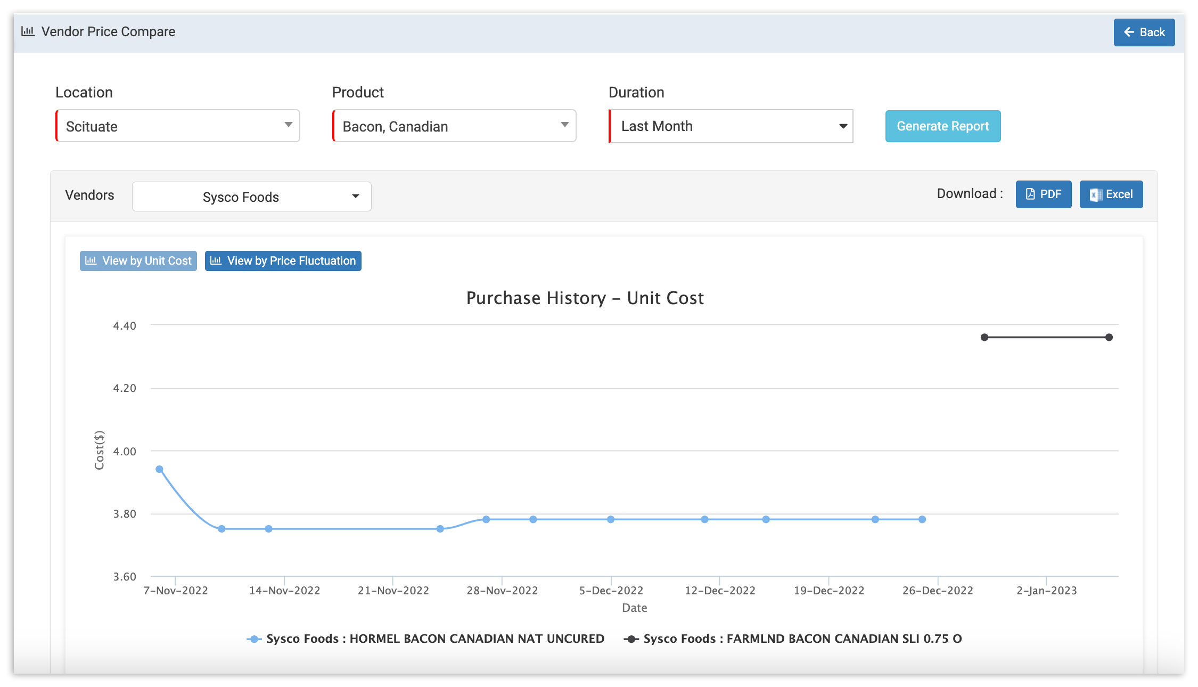Open the Vendors dropdown Sysco Foods

tap(251, 197)
